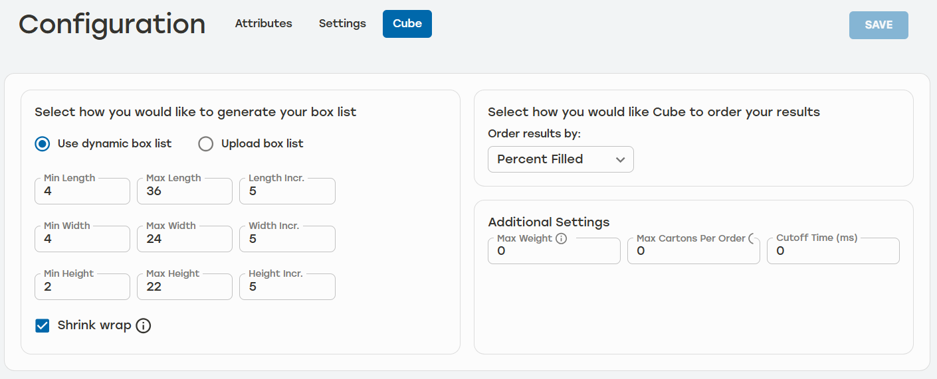Click the Max Weight input field

click(554, 251)
